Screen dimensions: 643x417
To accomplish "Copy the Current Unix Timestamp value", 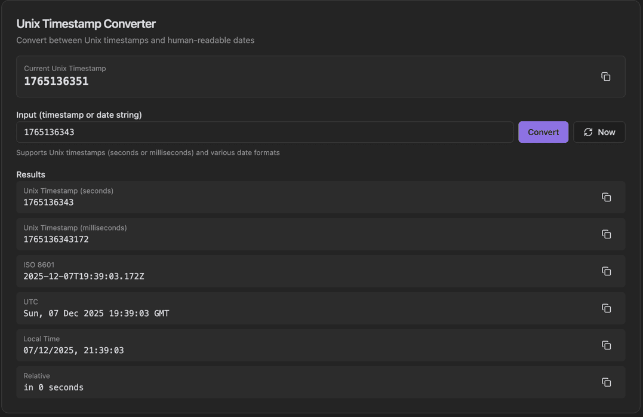I will [606, 76].
